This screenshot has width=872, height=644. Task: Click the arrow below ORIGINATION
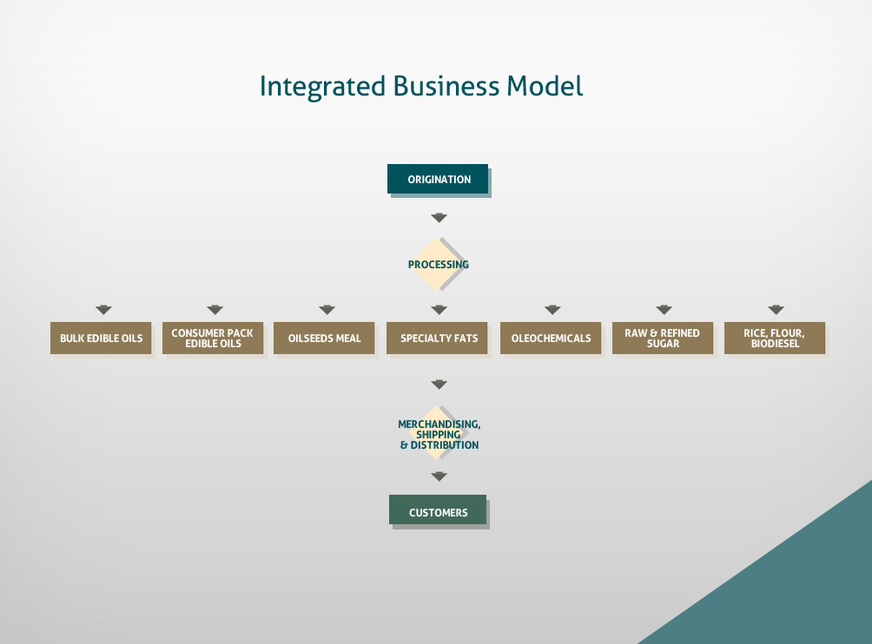(x=439, y=218)
